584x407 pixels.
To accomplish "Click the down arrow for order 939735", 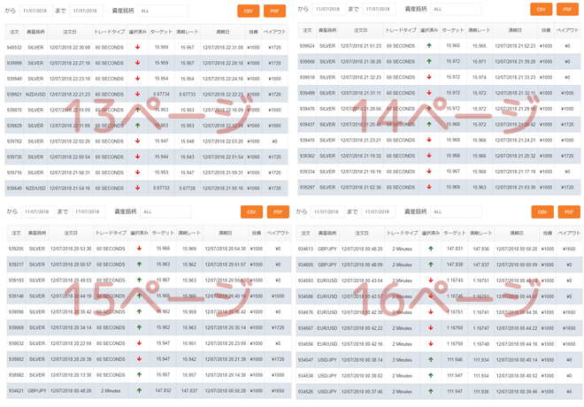I will coord(138,157).
